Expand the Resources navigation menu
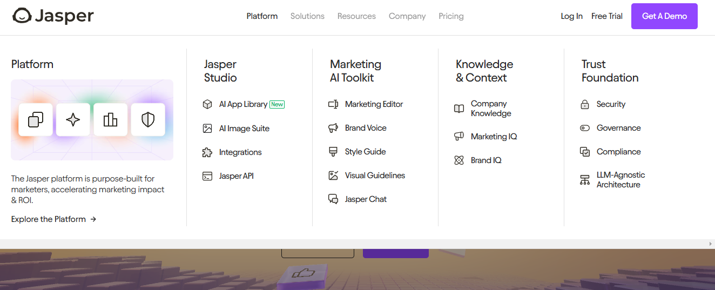 (356, 16)
